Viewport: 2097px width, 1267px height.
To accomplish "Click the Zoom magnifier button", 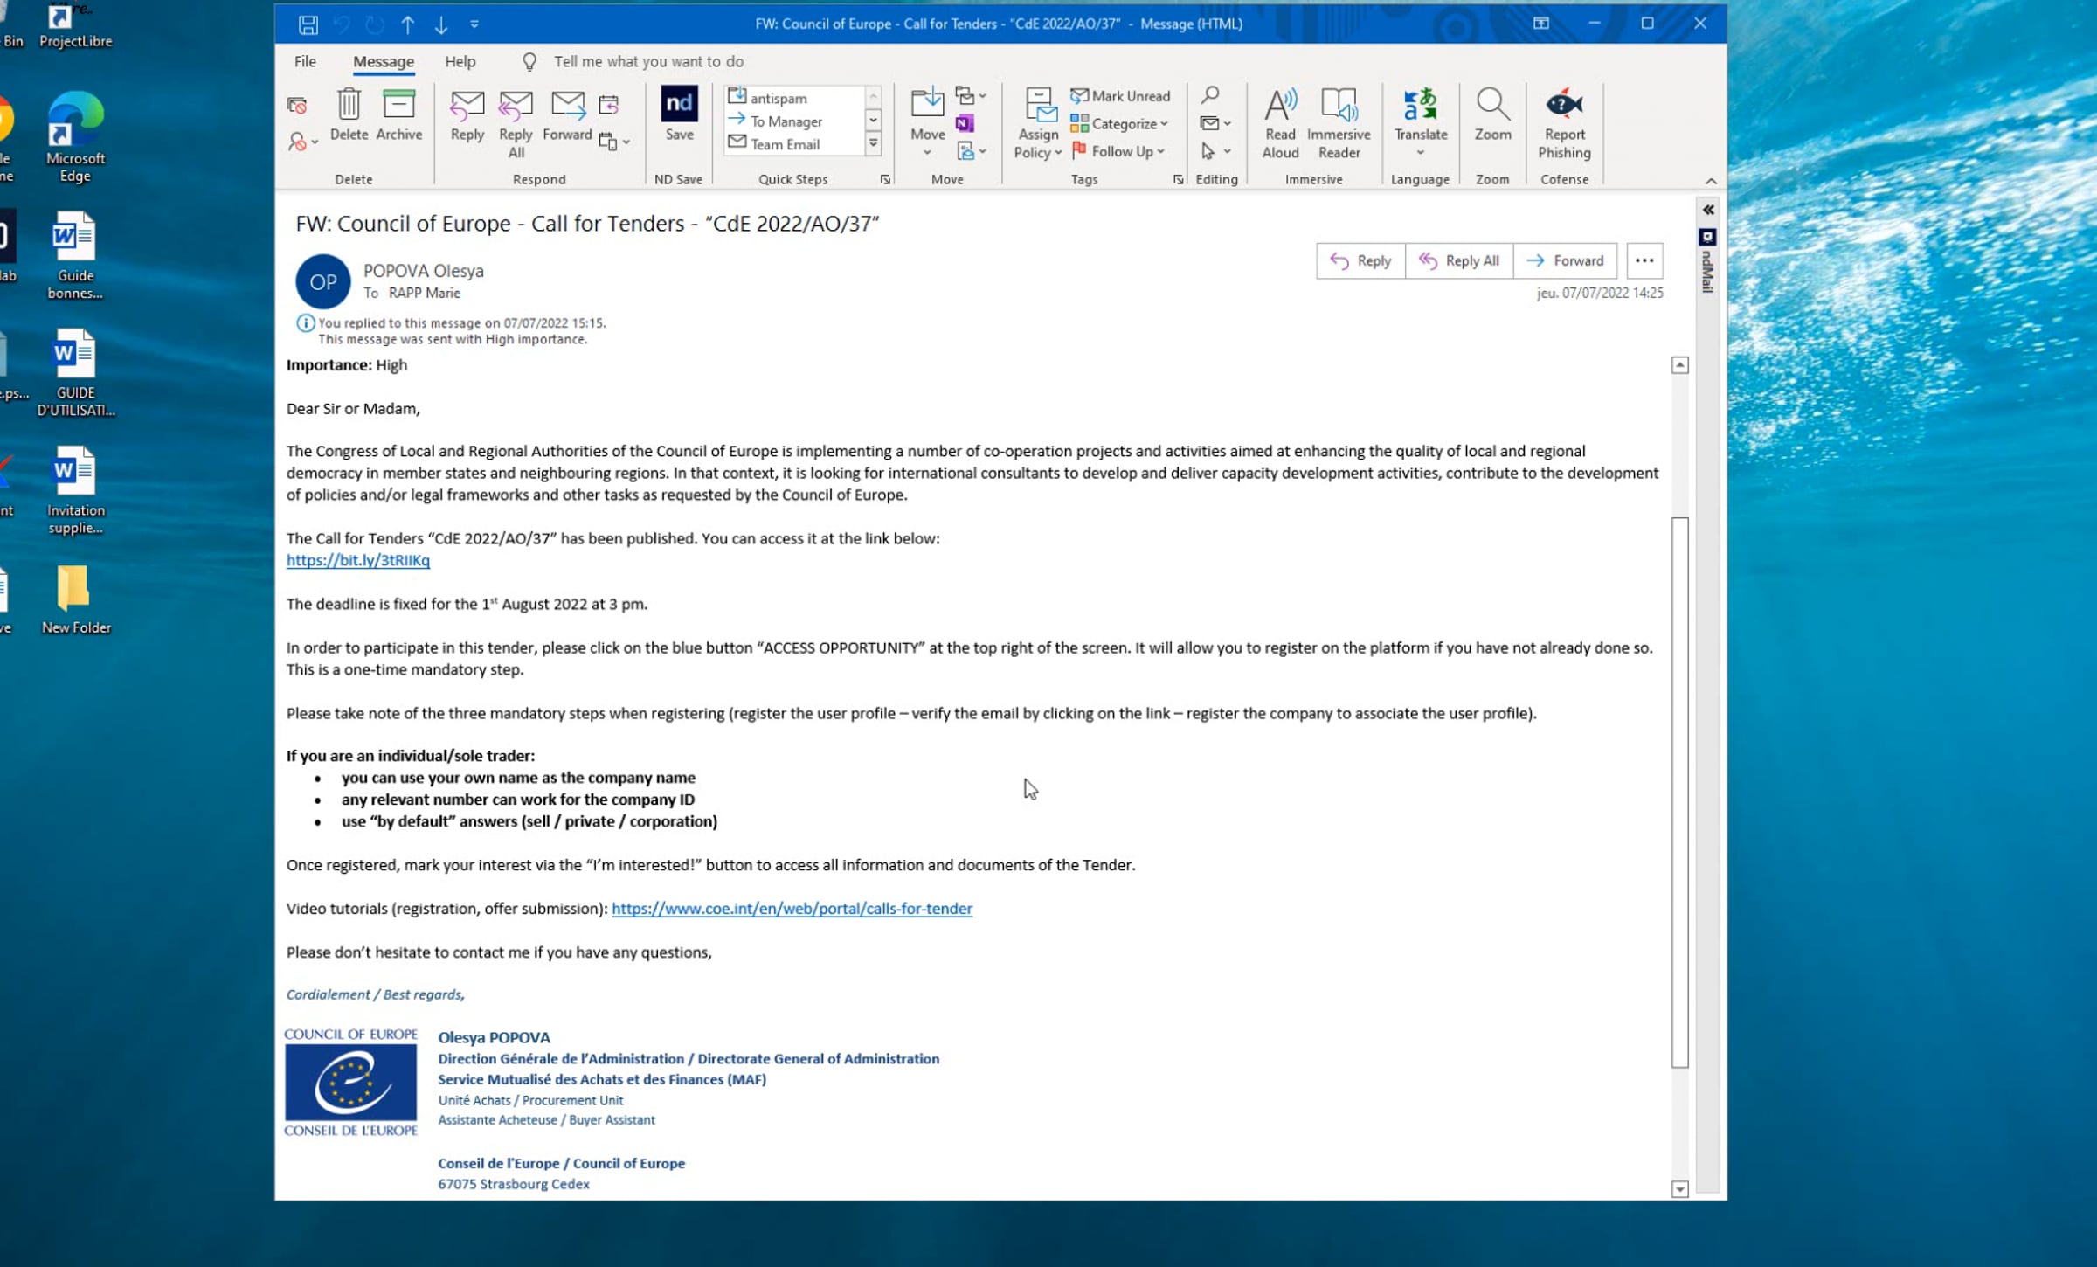I will pyautogui.click(x=1492, y=114).
